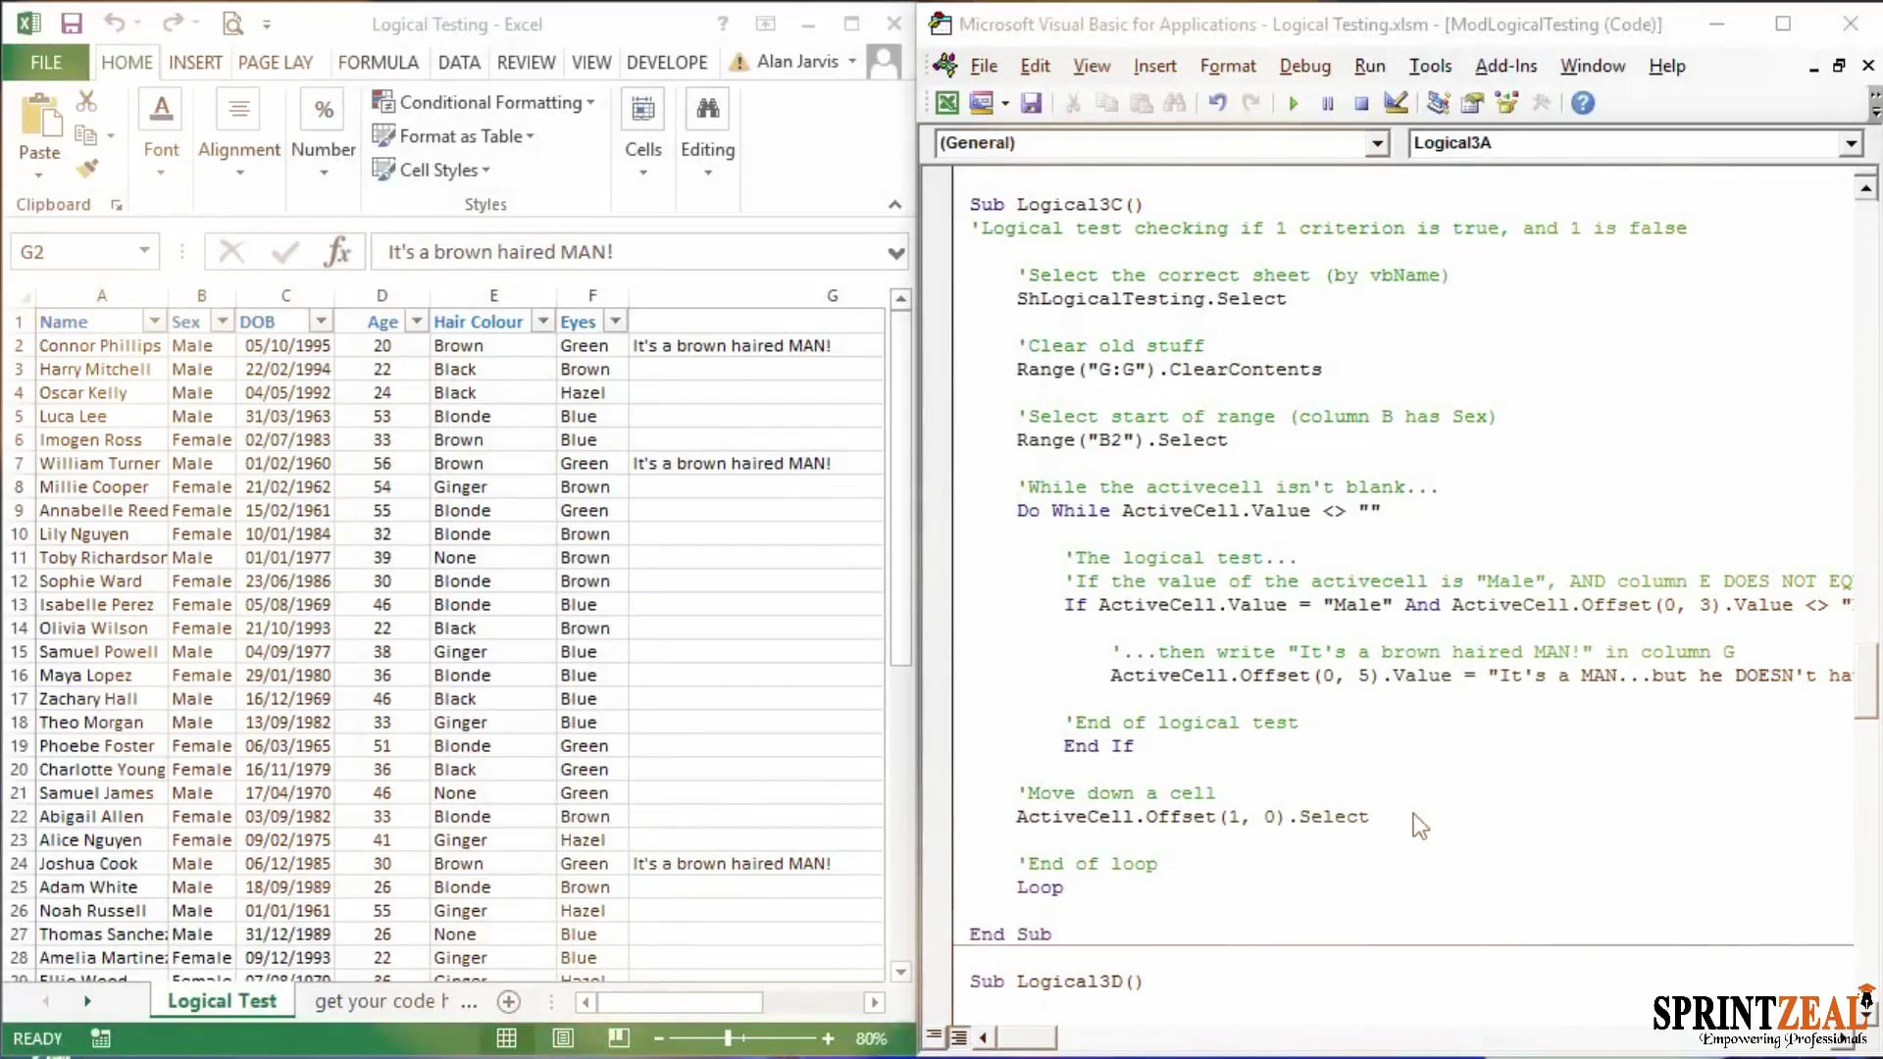Screen dimensions: 1883x1059
Task: Open Project Explorer icon in VBA toolbar
Action: (x=1438, y=103)
